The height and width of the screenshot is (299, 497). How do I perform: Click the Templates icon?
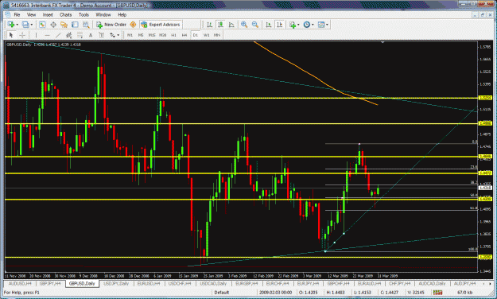coord(321,25)
